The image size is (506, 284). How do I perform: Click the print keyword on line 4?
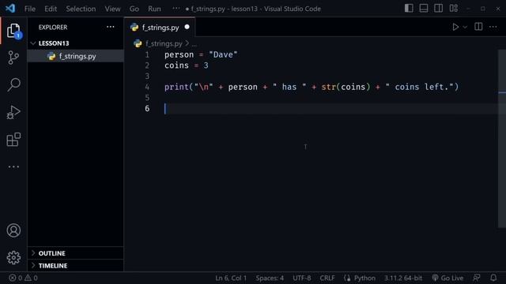click(x=176, y=87)
